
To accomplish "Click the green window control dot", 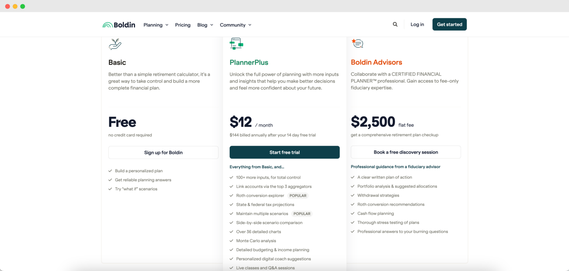I will coord(23,6).
